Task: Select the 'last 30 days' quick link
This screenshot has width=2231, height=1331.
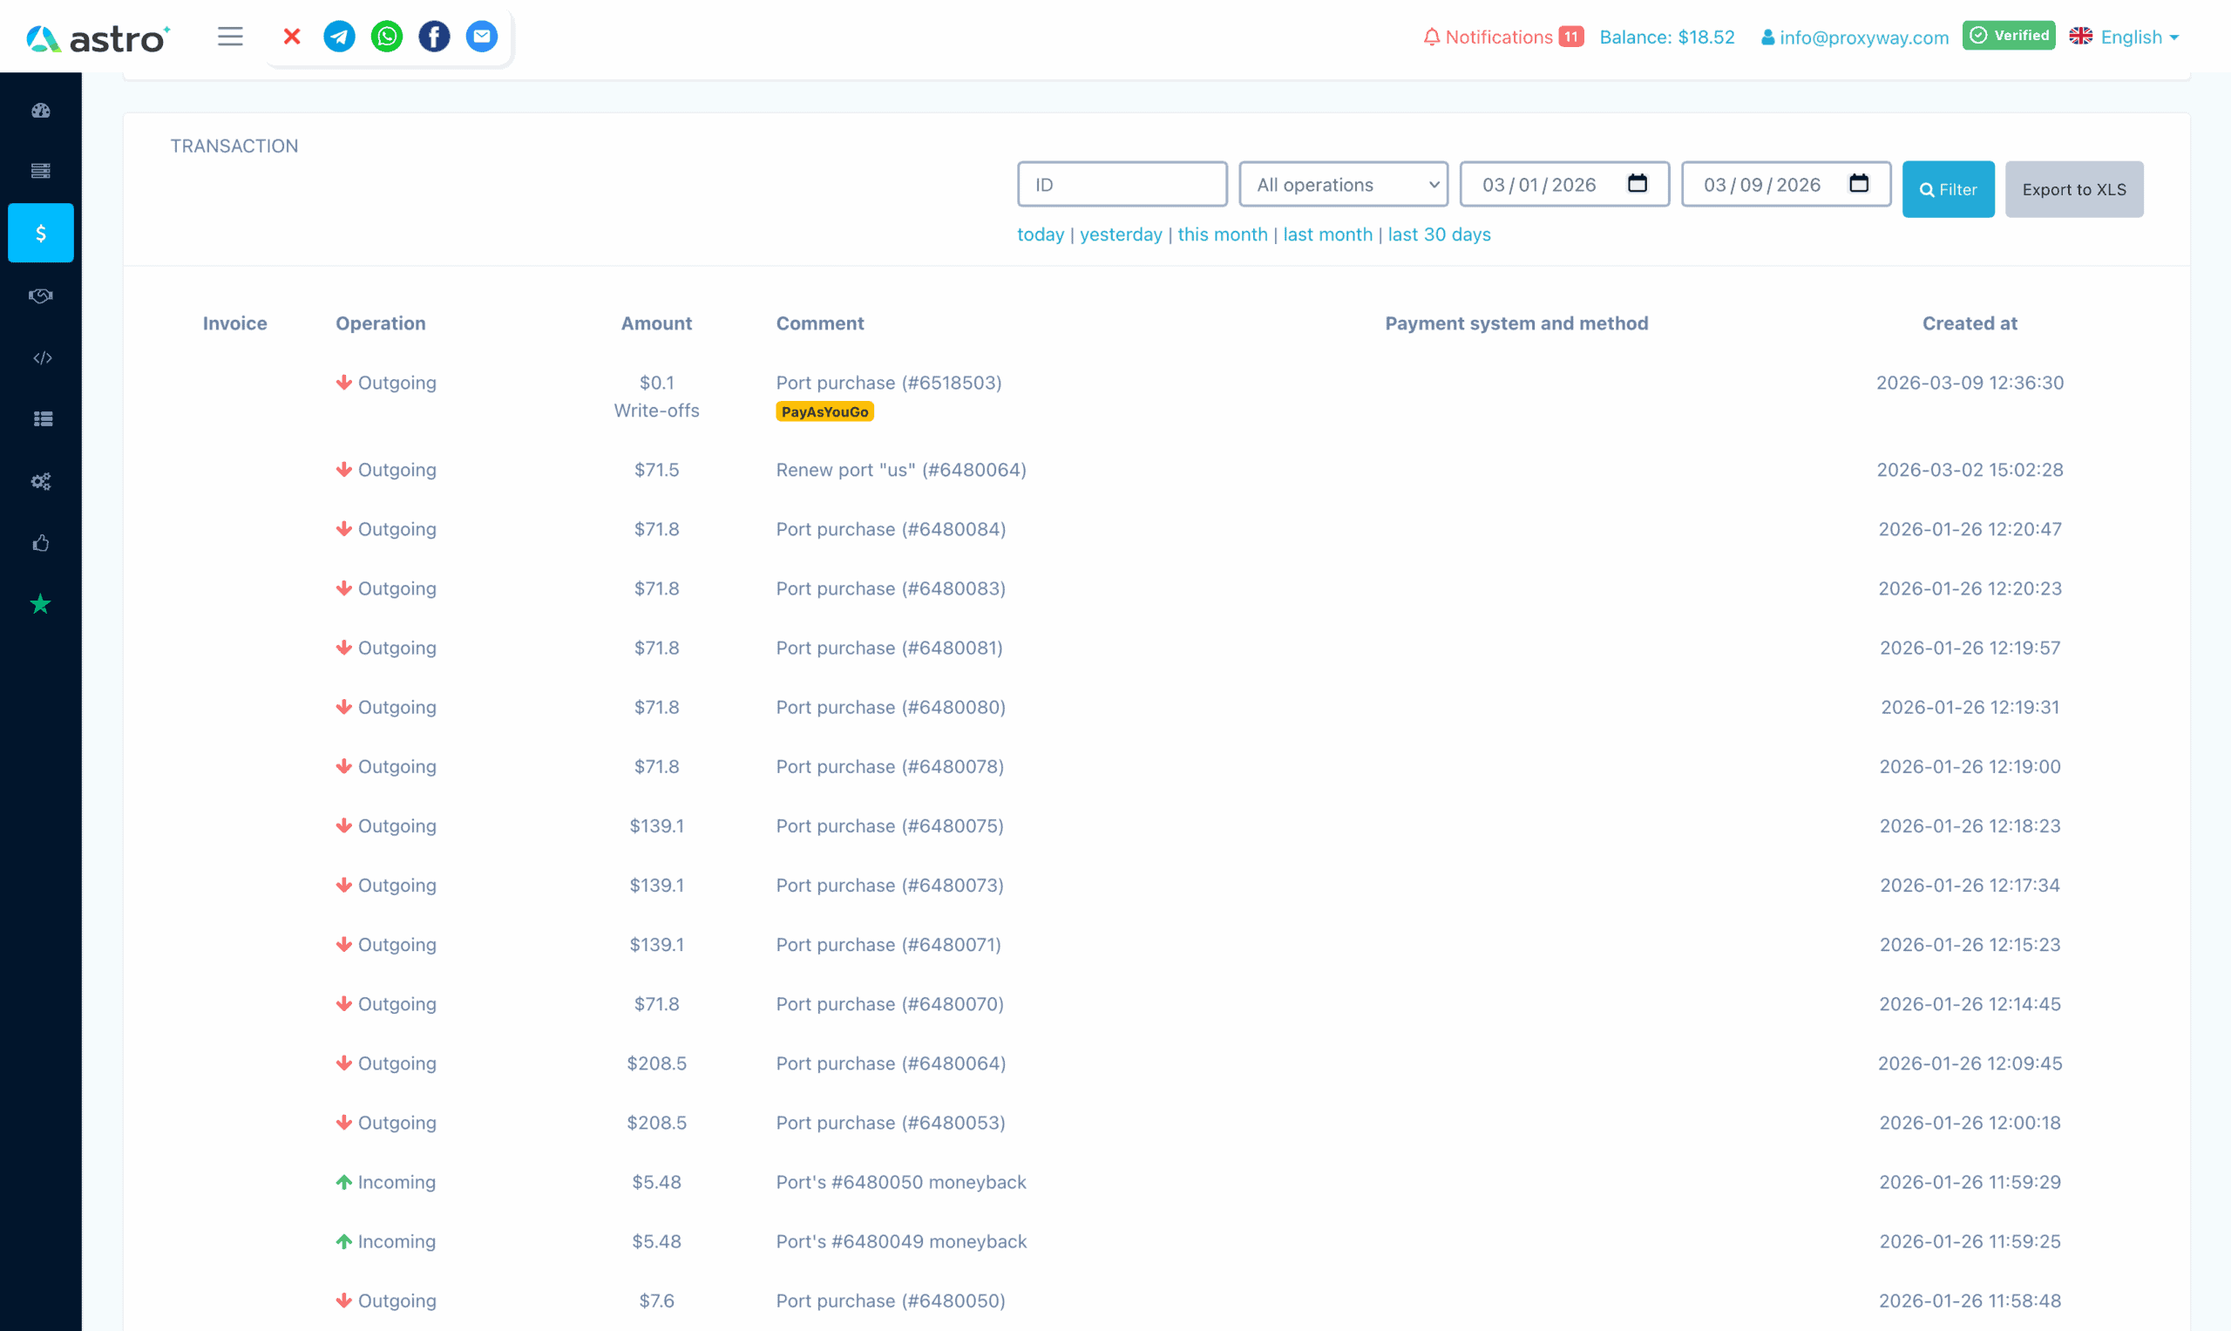Action: point(1438,235)
